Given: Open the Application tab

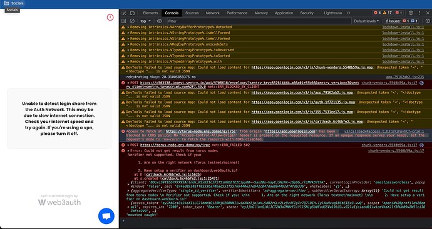Looking at the screenshot, I should [284, 13].
